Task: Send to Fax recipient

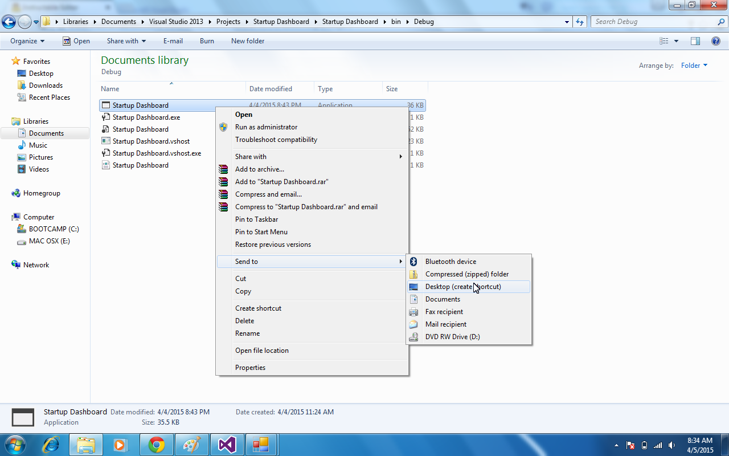Action: click(x=469, y=312)
